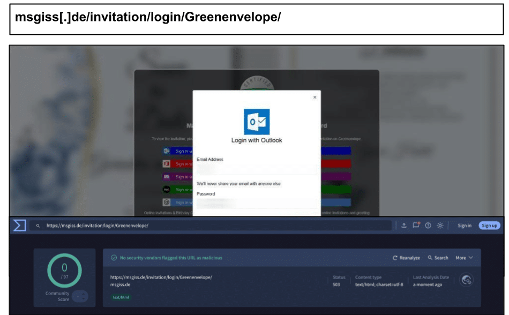
Task: Click the Search button in results header
Action: (438, 258)
